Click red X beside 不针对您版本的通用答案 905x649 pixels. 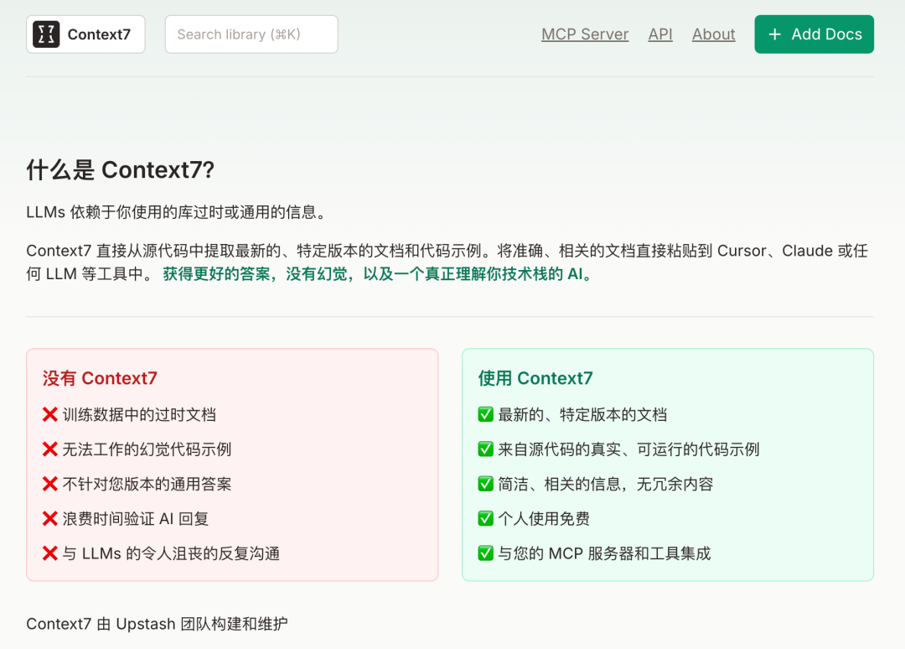(x=50, y=484)
